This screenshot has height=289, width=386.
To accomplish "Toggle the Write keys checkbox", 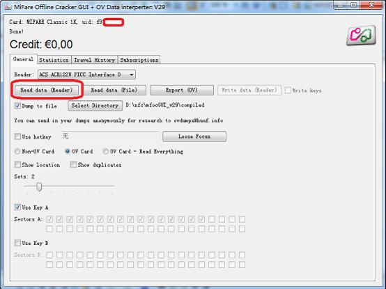I will pos(288,90).
